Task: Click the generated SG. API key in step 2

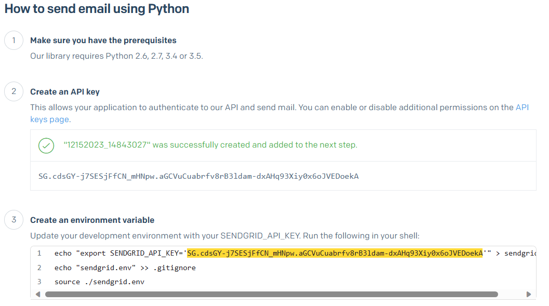Action: (198, 176)
